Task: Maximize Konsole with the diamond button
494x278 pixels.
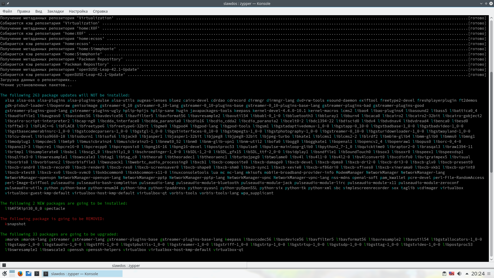Action: click(x=486, y=4)
